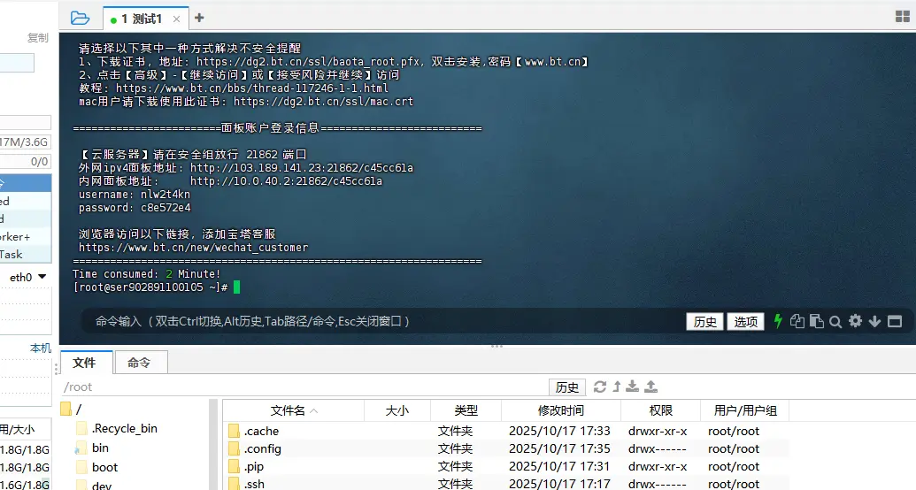Screen dimensions: 916x490
Task: Click the copy icon in terminal toolbar
Action: click(x=797, y=321)
